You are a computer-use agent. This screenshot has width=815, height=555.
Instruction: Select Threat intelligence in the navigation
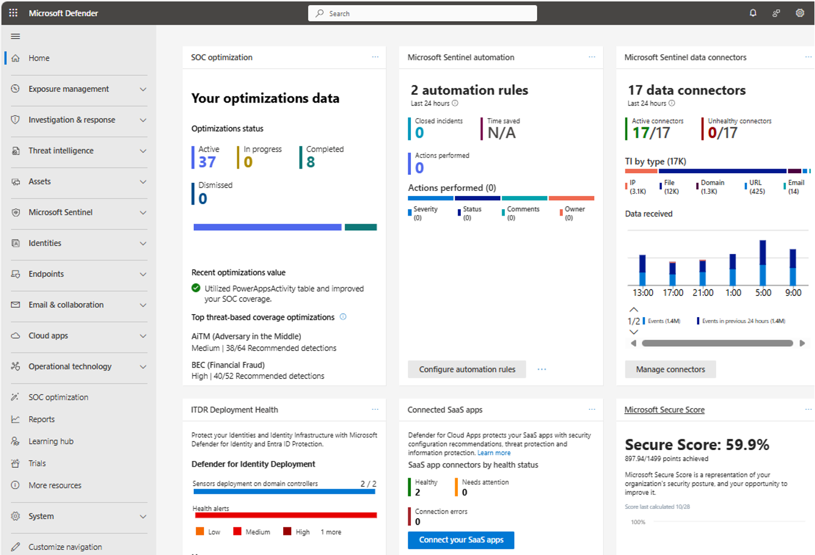(61, 150)
